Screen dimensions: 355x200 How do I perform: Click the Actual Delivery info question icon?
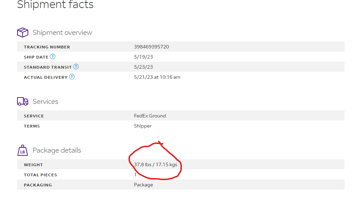point(72,77)
